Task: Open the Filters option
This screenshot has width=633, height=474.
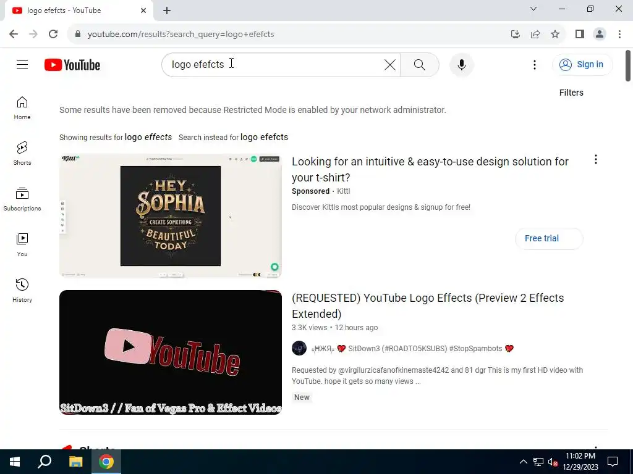Action: click(571, 93)
